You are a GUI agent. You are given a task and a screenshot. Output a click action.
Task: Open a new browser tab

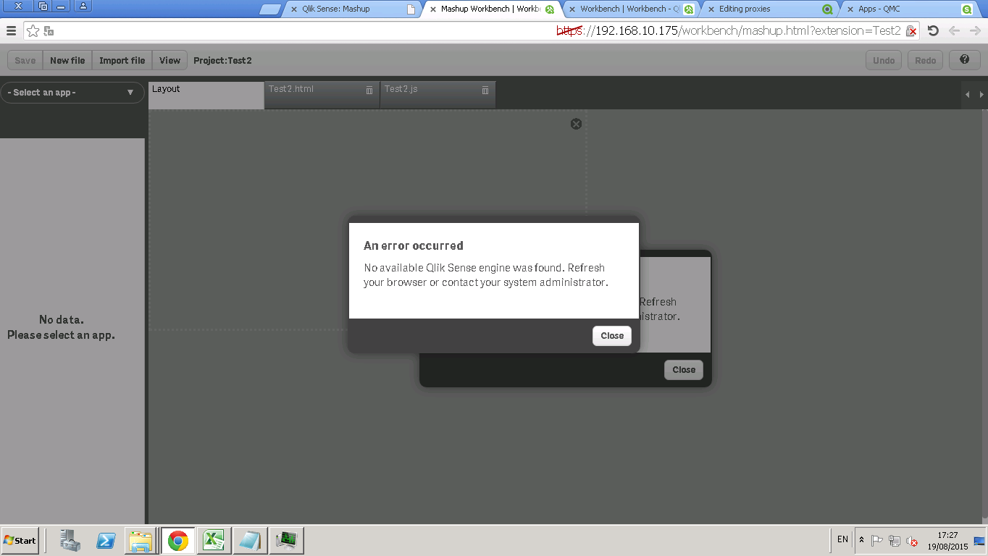pyautogui.click(x=269, y=9)
